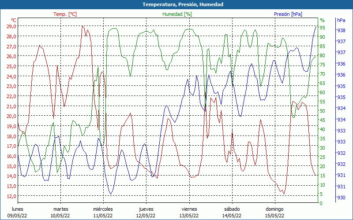This screenshot has width=353, height=220.
Task: Select the 'domingo' day label
Action: pos(274,209)
